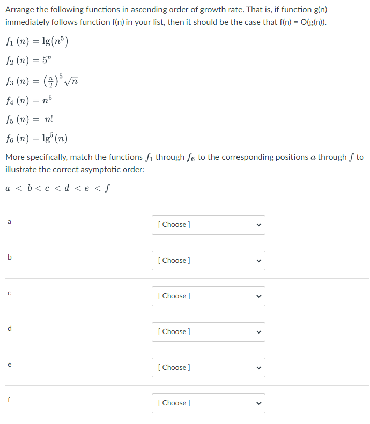Select the row label a
The height and width of the screenshot is (424, 370).
(x=9, y=221)
